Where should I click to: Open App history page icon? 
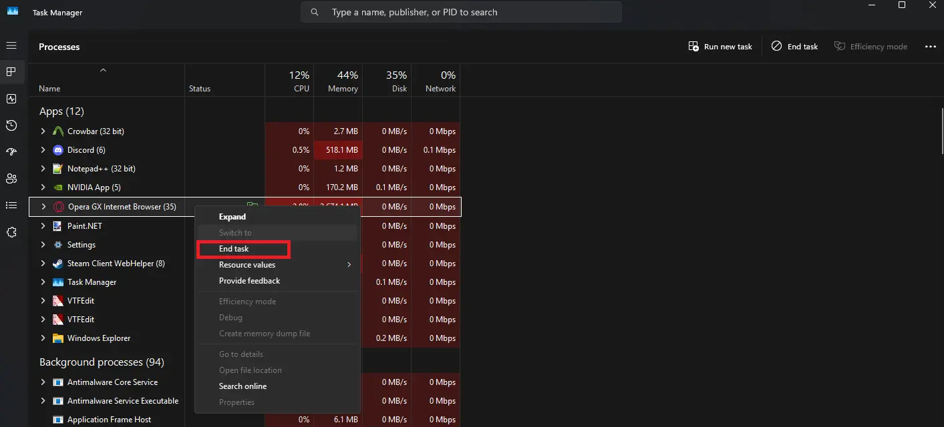point(11,125)
